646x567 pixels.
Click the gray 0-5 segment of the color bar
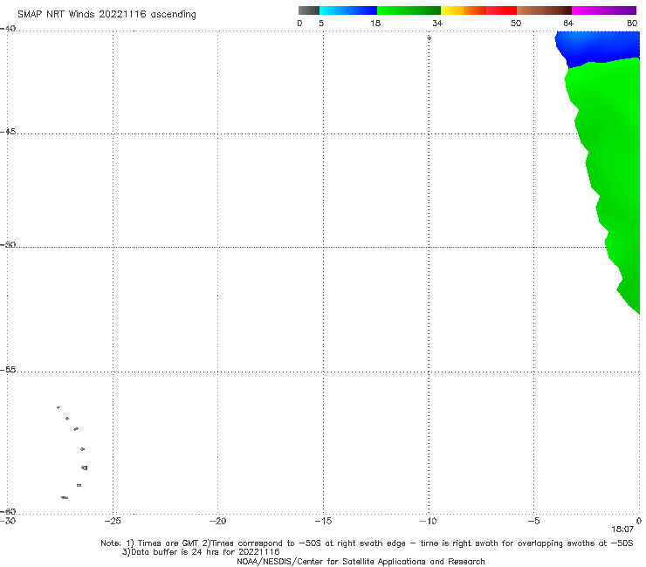309,10
